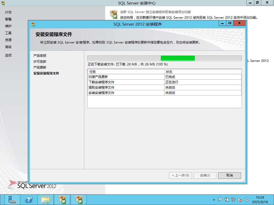Click the 产品更新 wizard step
274x205 pixels.
[40, 68]
